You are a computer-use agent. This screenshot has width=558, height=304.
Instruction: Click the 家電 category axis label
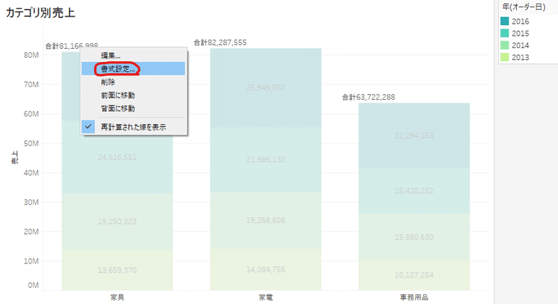click(266, 297)
